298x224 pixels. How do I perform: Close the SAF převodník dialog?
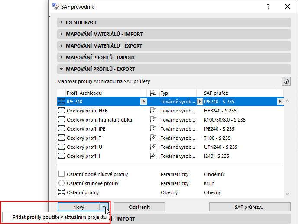(x=288, y=6)
